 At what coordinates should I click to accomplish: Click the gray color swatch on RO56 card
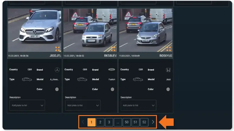168,89
